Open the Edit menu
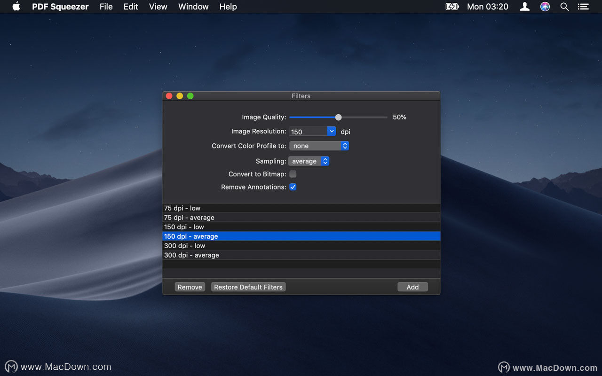This screenshot has height=376, width=602. pos(131,7)
